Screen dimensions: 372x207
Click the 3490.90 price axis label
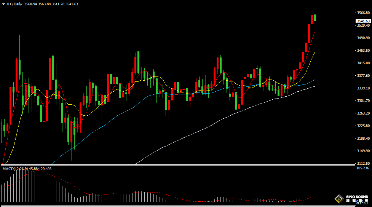point(362,38)
